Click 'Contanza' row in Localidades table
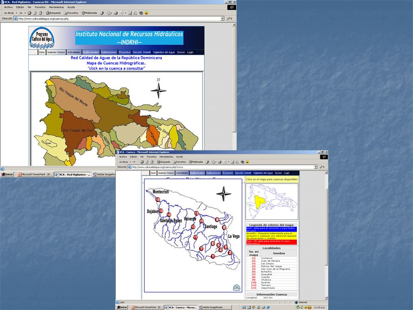Viewport: 413px width, 310px height. (x=271, y=258)
